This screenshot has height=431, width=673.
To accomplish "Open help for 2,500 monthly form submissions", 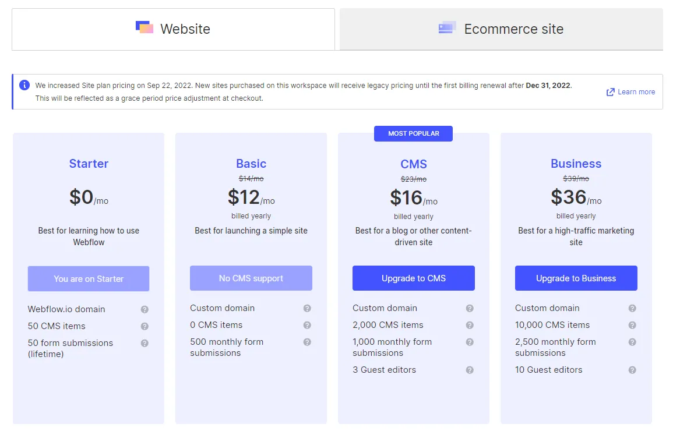I will tap(632, 343).
